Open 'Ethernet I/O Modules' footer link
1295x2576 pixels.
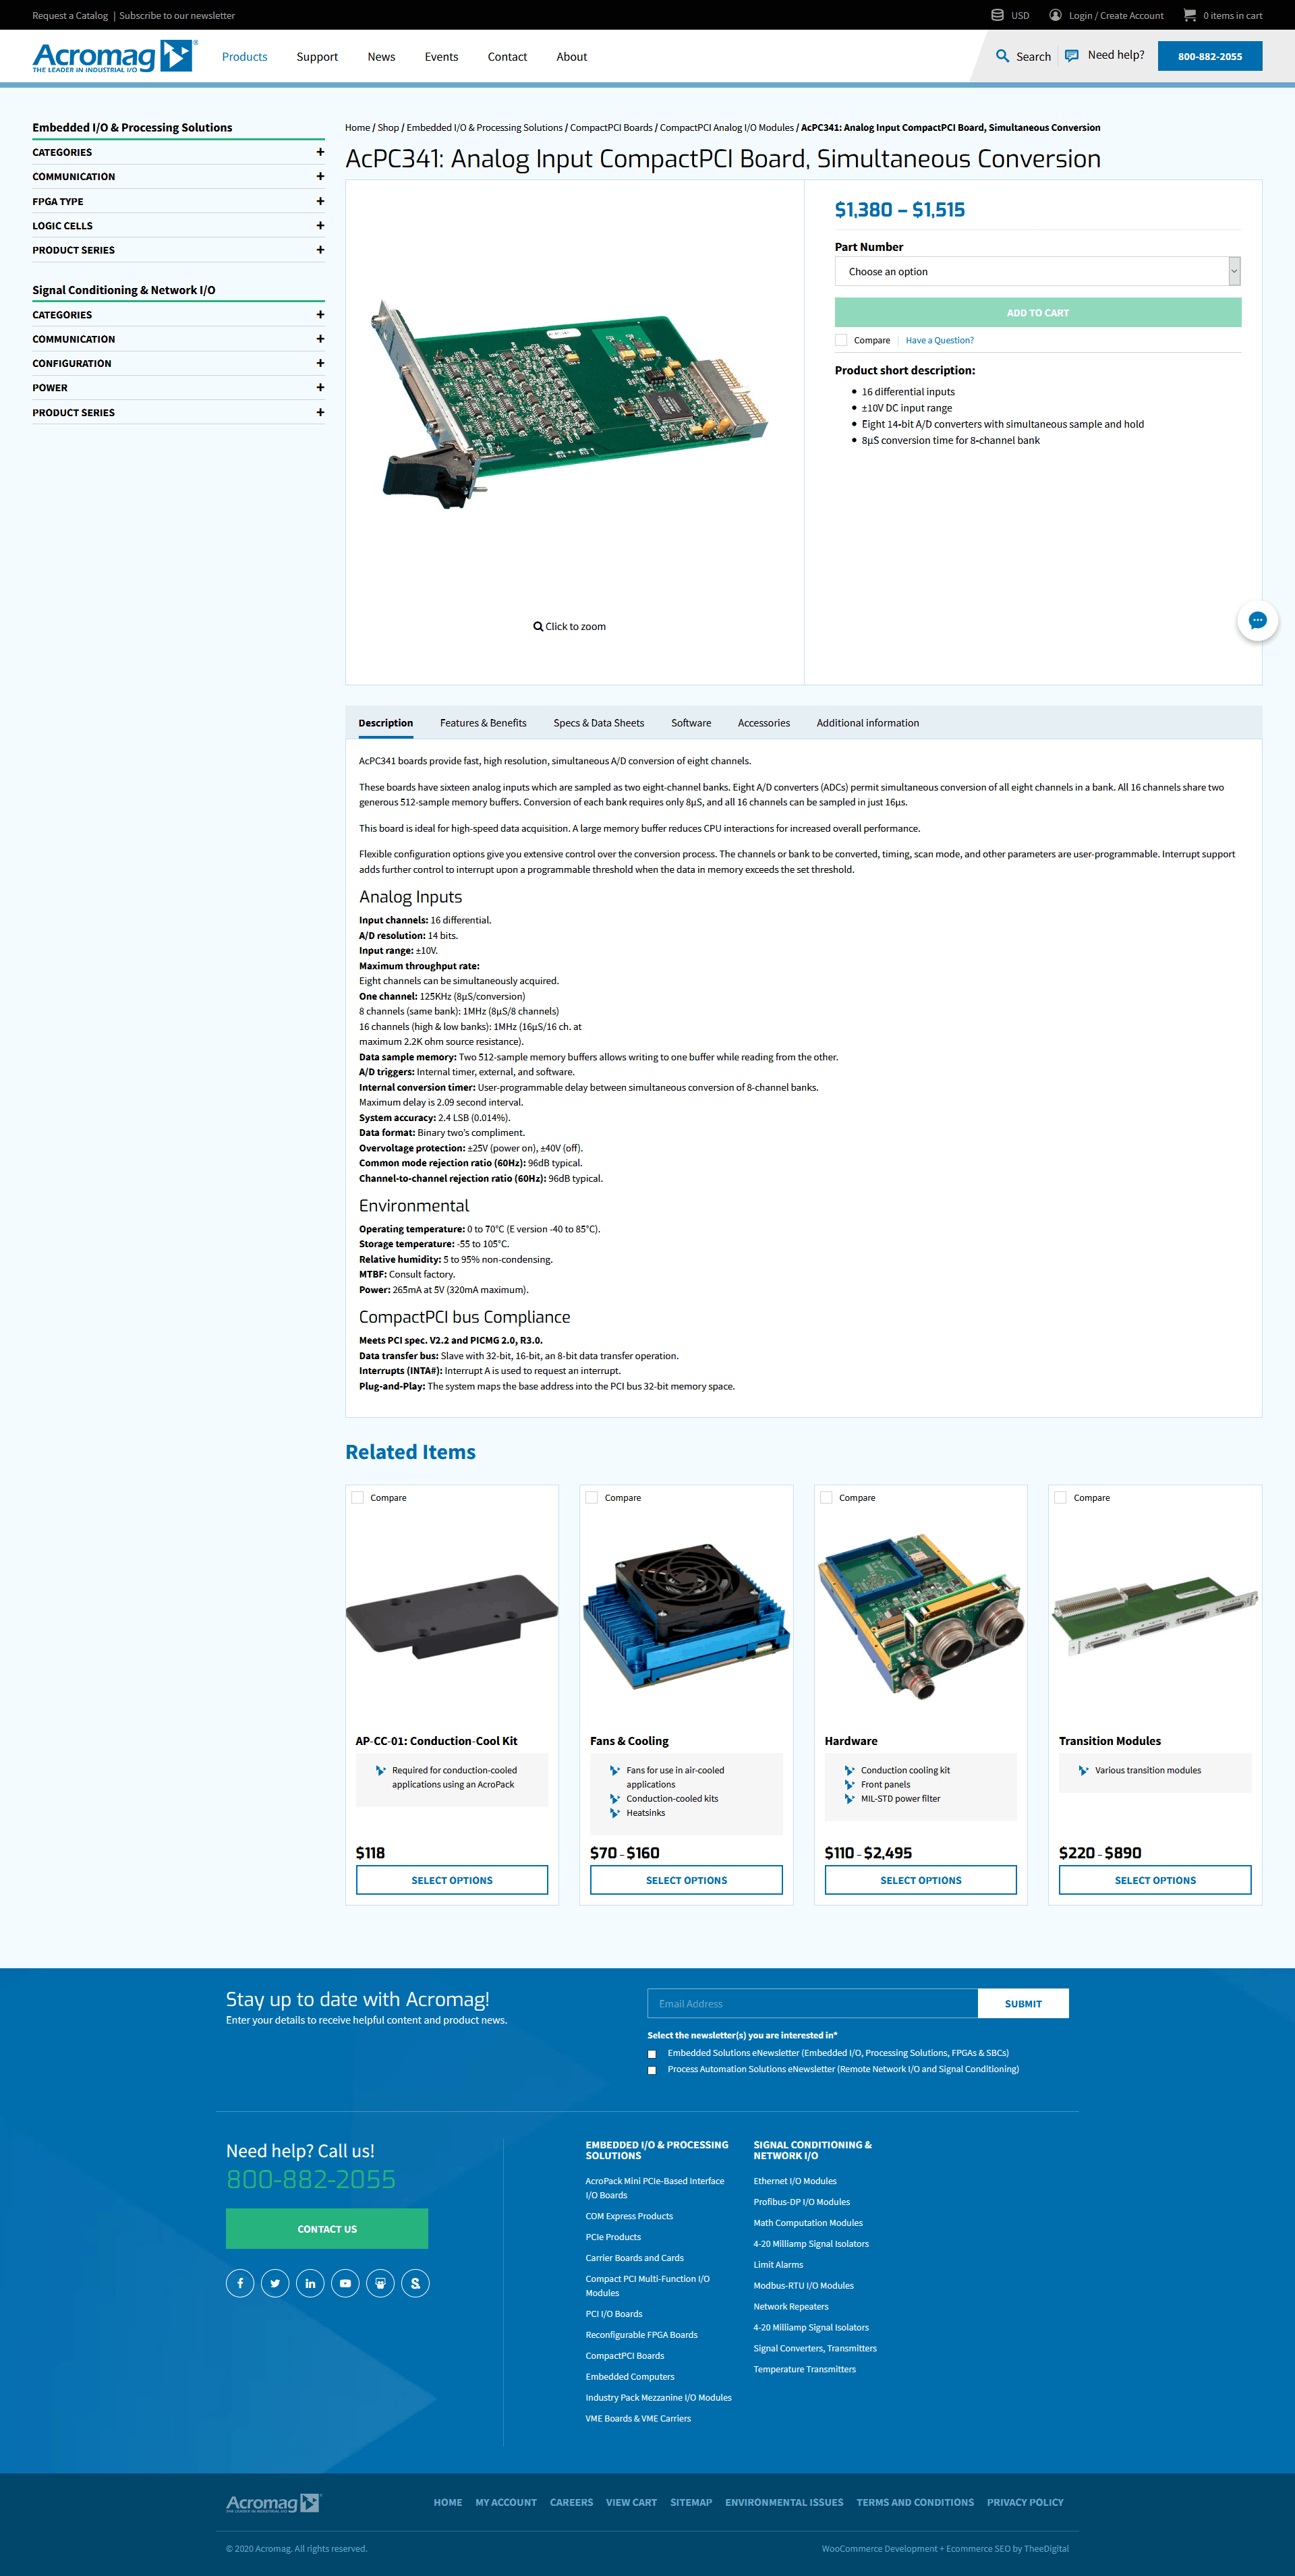(x=795, y=2181)
